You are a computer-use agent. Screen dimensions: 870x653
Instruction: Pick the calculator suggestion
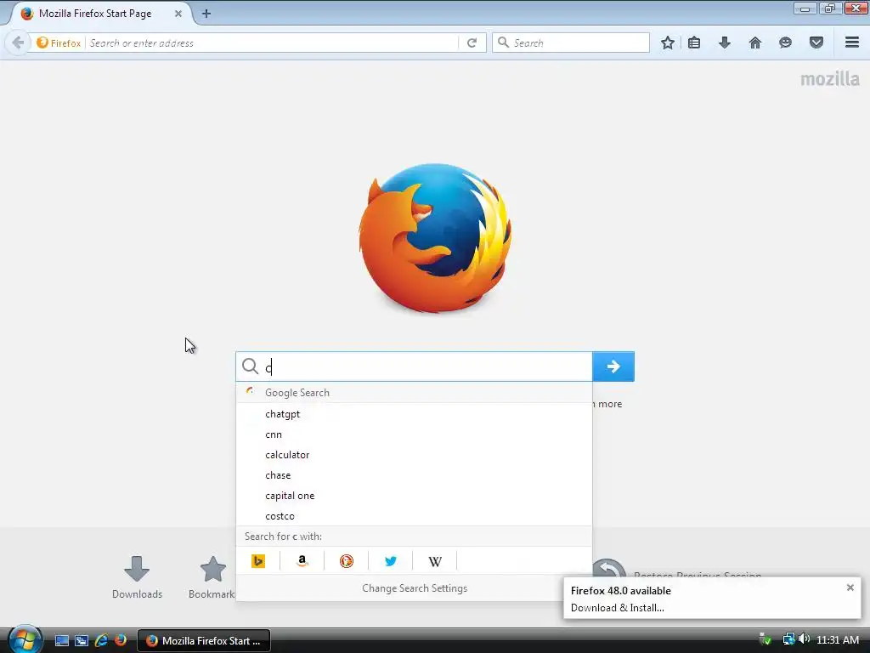(x=414, y=455)
